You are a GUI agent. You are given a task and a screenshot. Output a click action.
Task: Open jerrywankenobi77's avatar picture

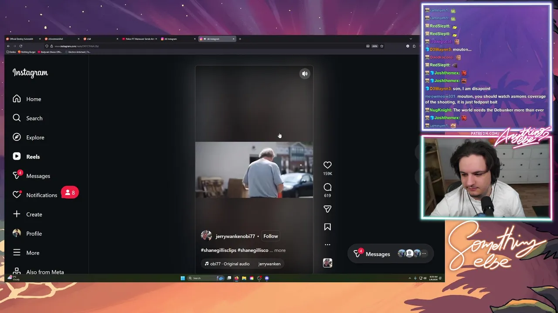[206, 236]
